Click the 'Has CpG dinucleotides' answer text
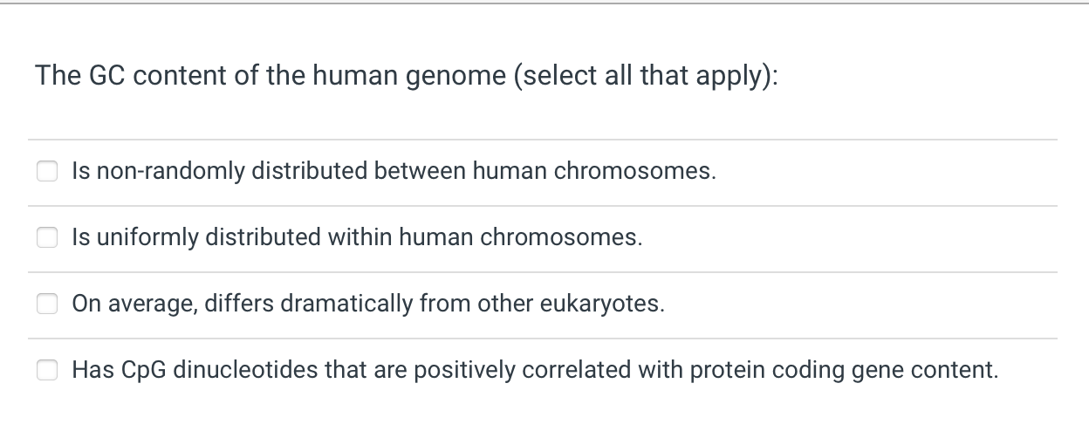This screenshot has height=438, width=1089. [535, 370]
